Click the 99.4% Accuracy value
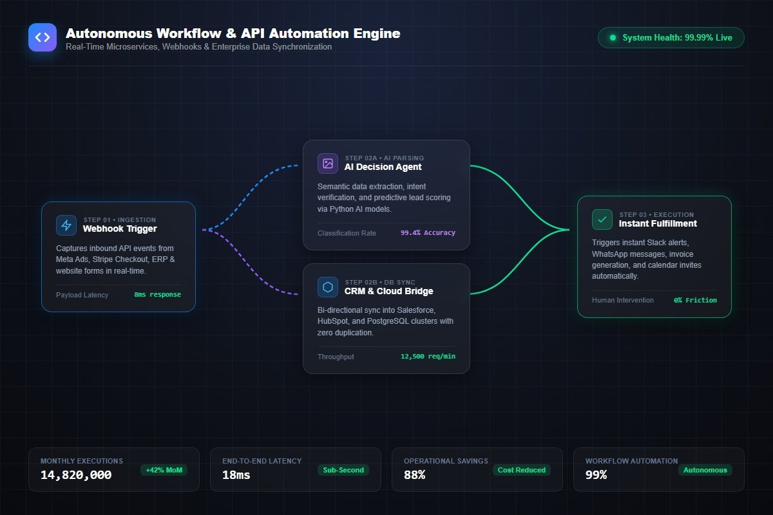Viewport: 773px width, 515px height. click(428, 233)
